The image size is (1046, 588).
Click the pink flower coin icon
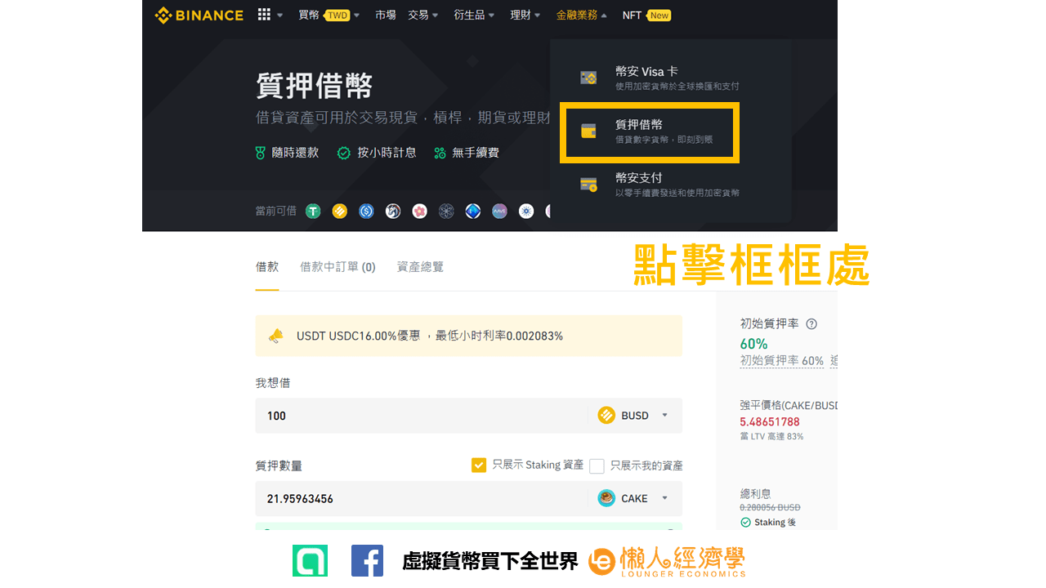click(x=420, y=212)
